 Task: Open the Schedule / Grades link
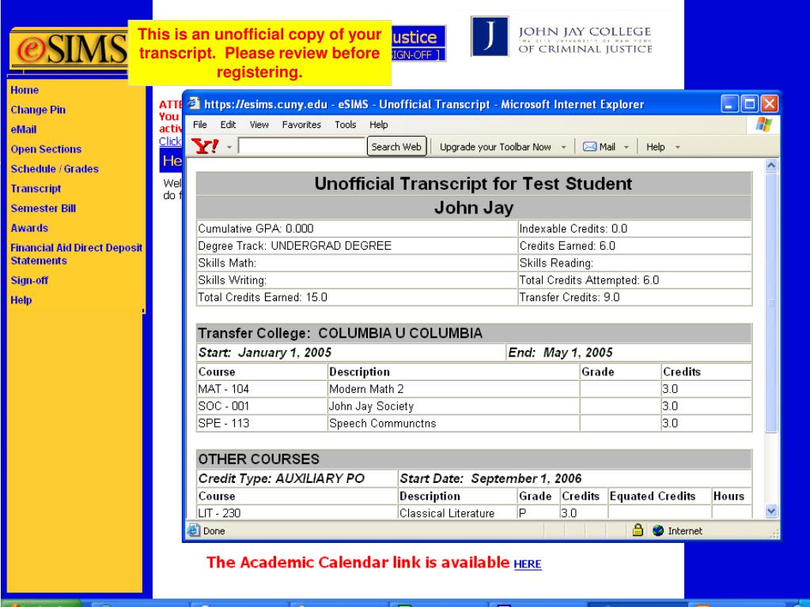coord(55,169)
